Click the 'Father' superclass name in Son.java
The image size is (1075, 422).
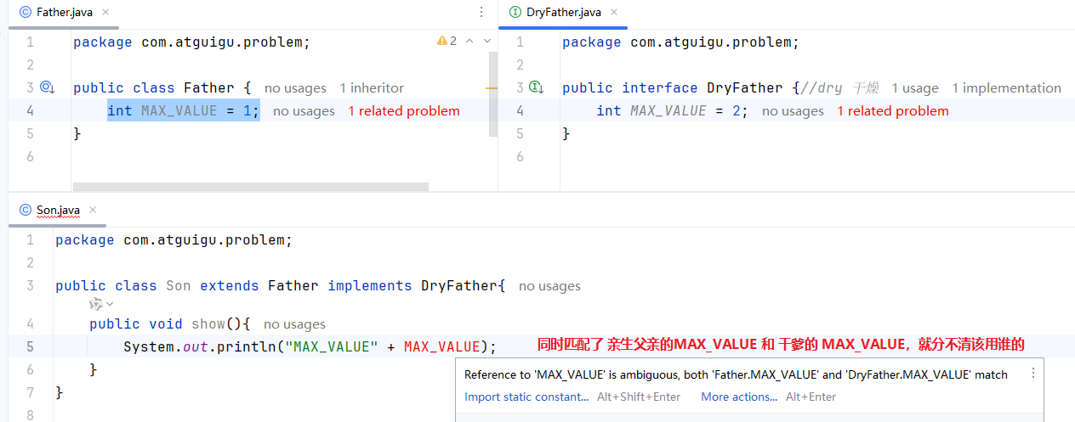tap(293, 285)
